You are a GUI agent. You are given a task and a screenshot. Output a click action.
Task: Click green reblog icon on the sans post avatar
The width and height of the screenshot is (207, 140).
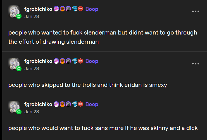click(x=19, y=112)
